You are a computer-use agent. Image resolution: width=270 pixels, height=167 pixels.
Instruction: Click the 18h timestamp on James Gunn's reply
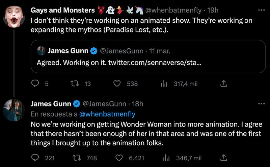click(137, 103)
